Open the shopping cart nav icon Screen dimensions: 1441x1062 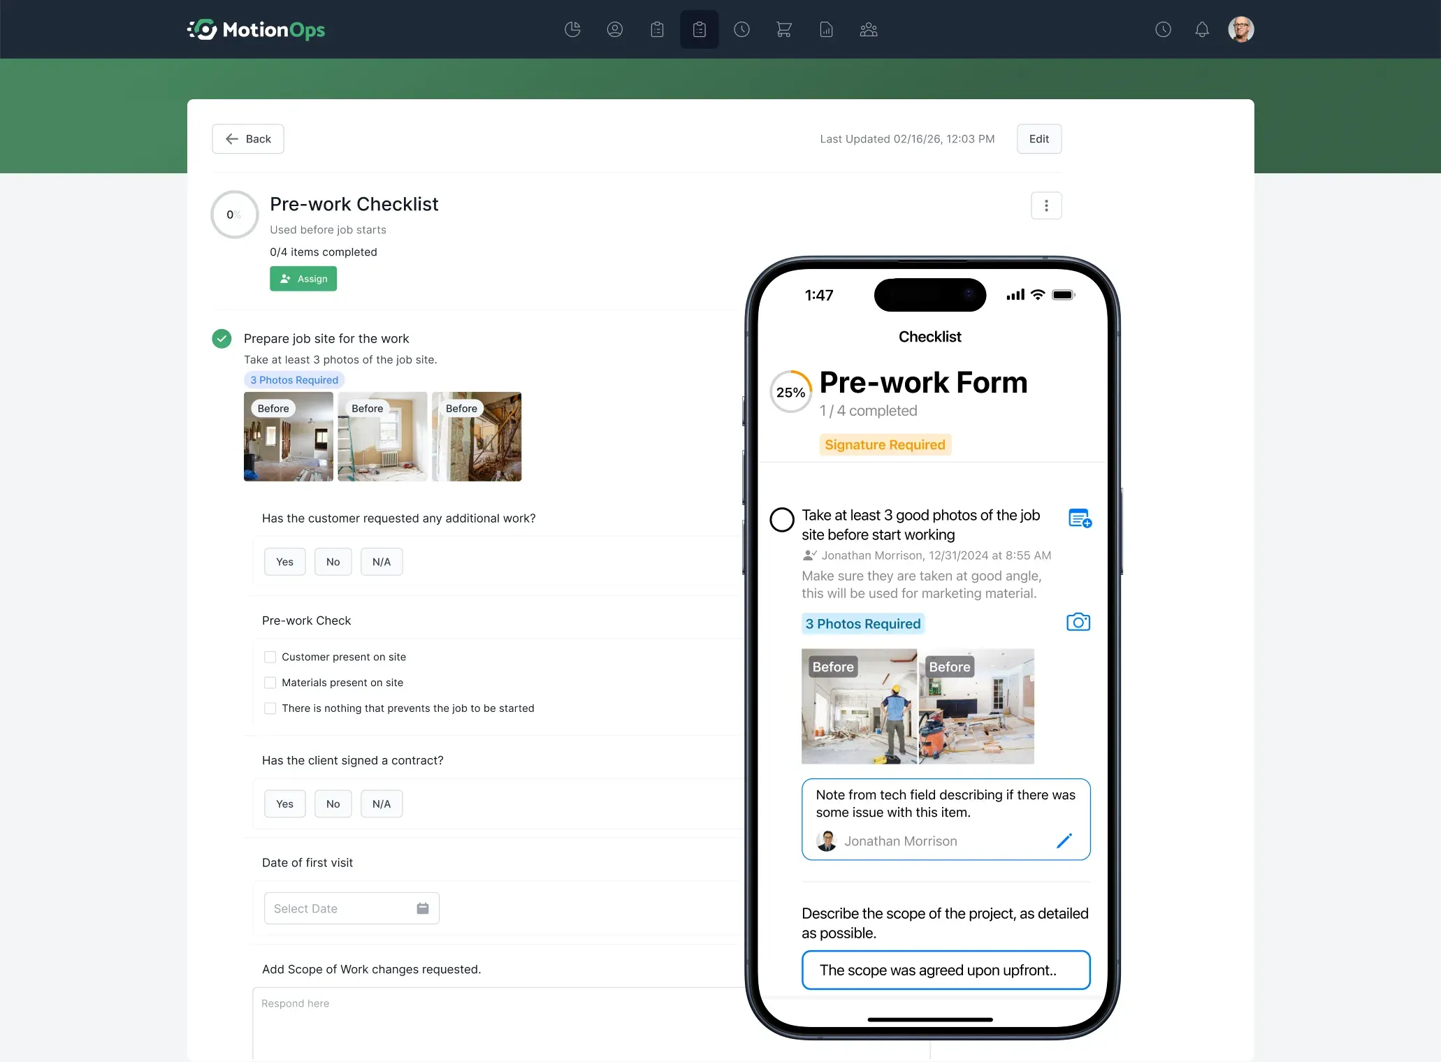[x=784, y=29]
